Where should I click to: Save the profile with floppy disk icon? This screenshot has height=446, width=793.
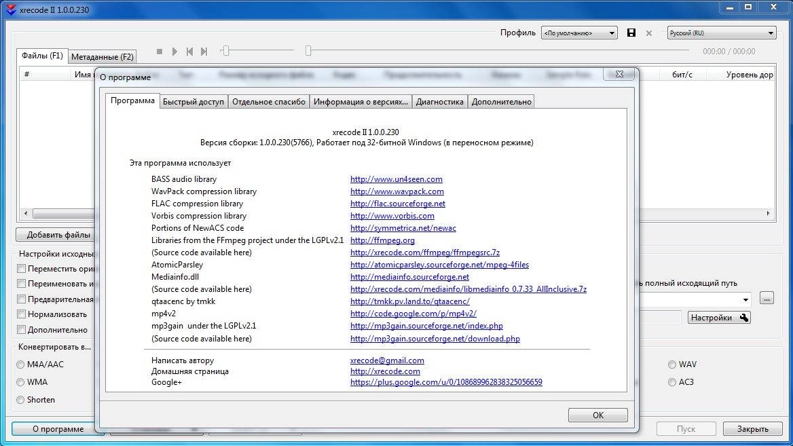tap(631, 33)
